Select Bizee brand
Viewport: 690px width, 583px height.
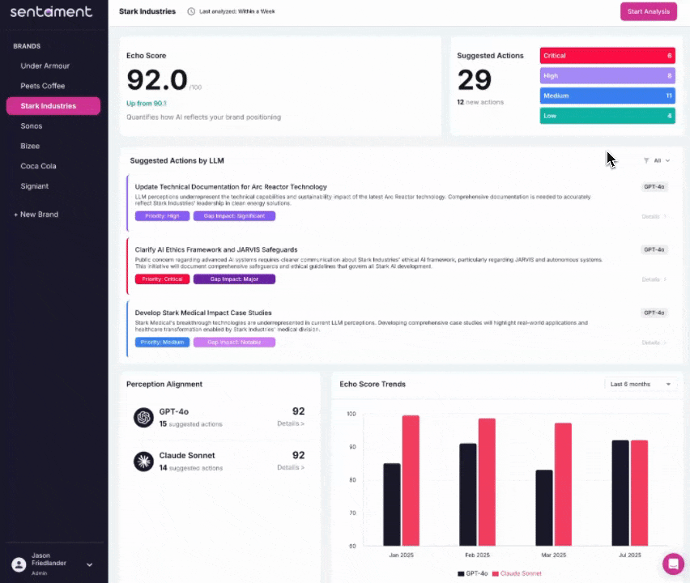[x=30, y=146]
